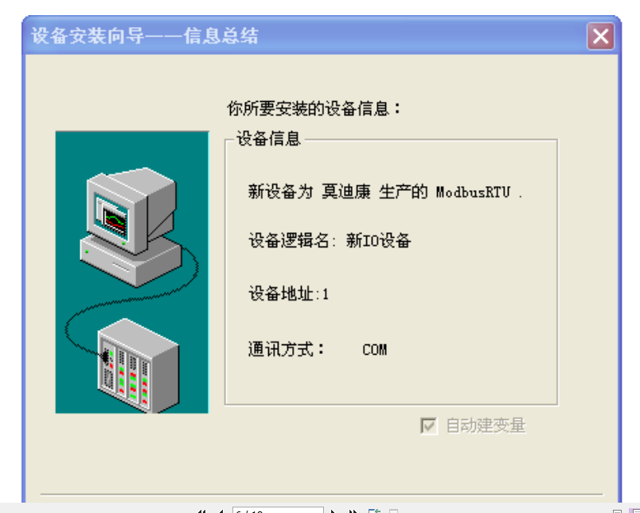The image size is (640, 513).
Task: Toggle the 自动建变量 checkbox
Action: pyautogui.click(x=428, y=426)
